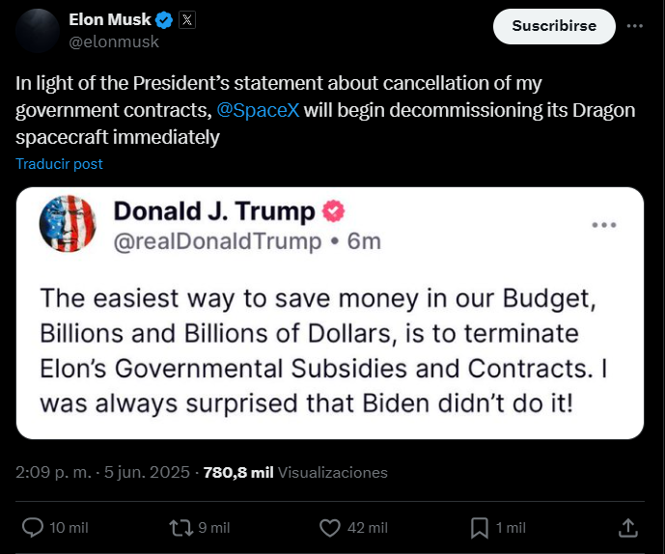
Task: Click the @elonmusk handle
Action: tap(114, 42)
